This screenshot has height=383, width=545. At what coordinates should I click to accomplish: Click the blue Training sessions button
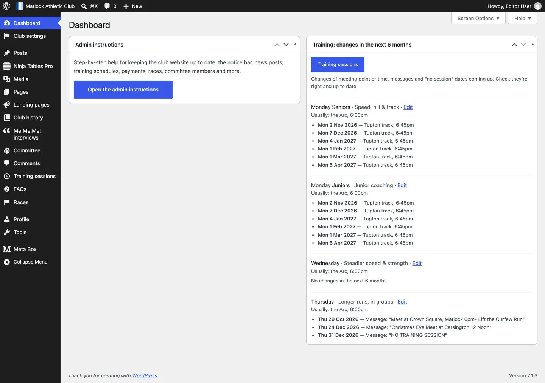pos(338,65)
